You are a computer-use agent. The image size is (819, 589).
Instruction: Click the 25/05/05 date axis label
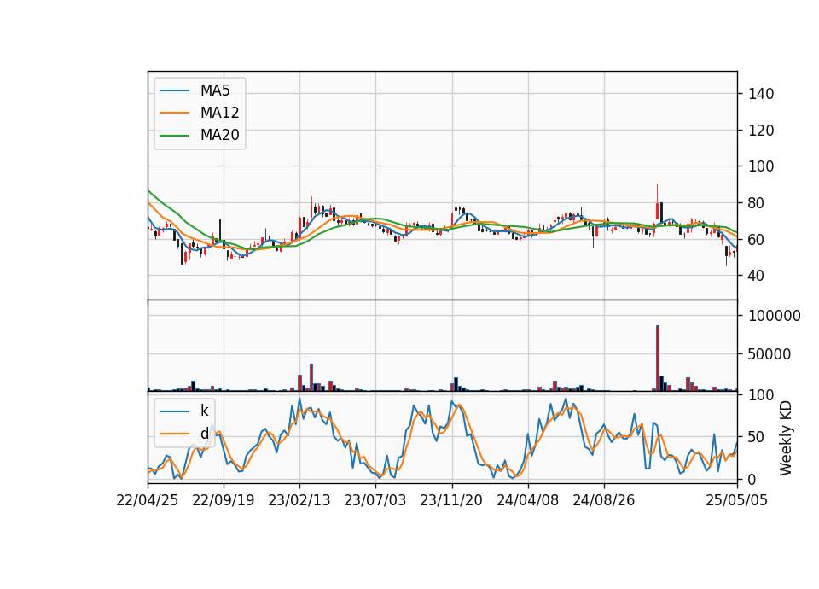pyautogui.click(x=737, y=501)
